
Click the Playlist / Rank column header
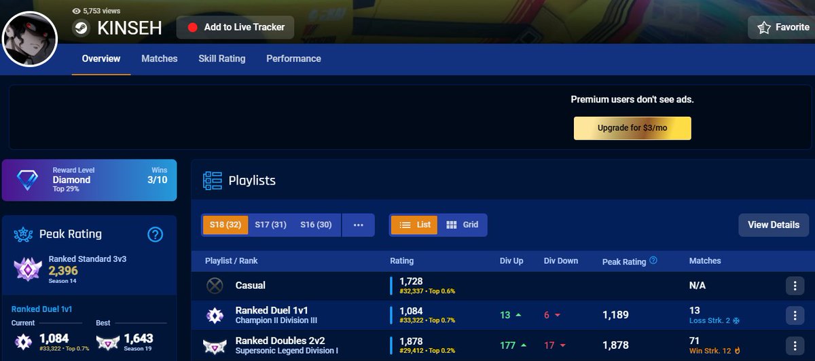click(x=232, y=261)
